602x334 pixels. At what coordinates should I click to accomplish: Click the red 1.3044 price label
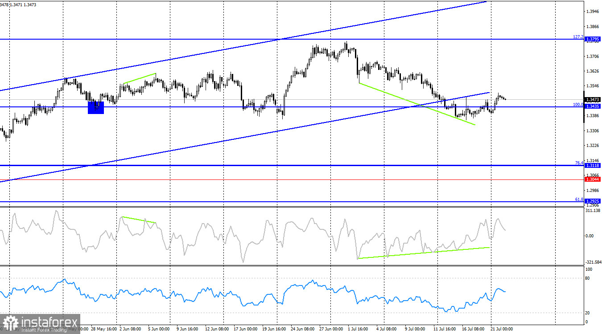coord(593,179)
